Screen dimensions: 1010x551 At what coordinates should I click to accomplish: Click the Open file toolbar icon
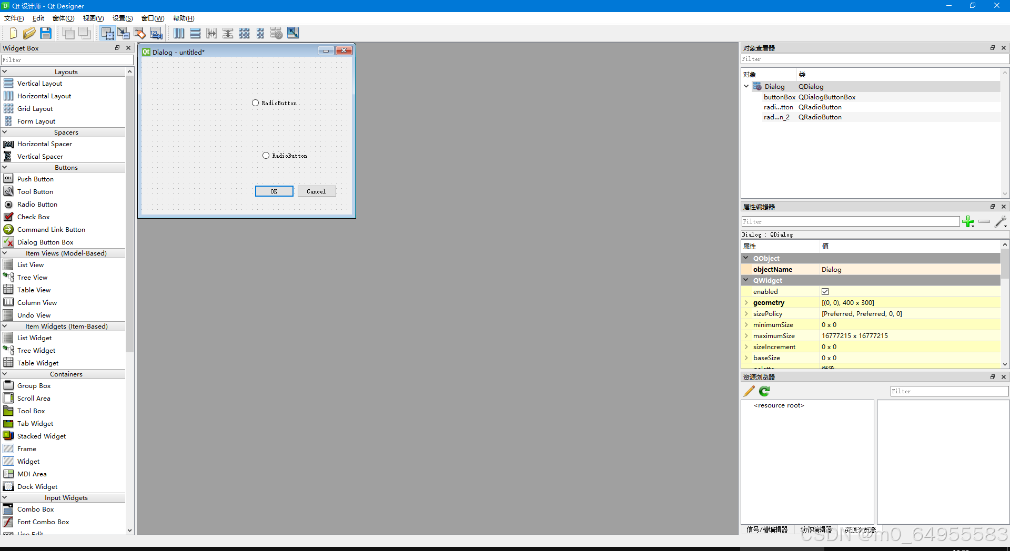(x=29, y=33)
